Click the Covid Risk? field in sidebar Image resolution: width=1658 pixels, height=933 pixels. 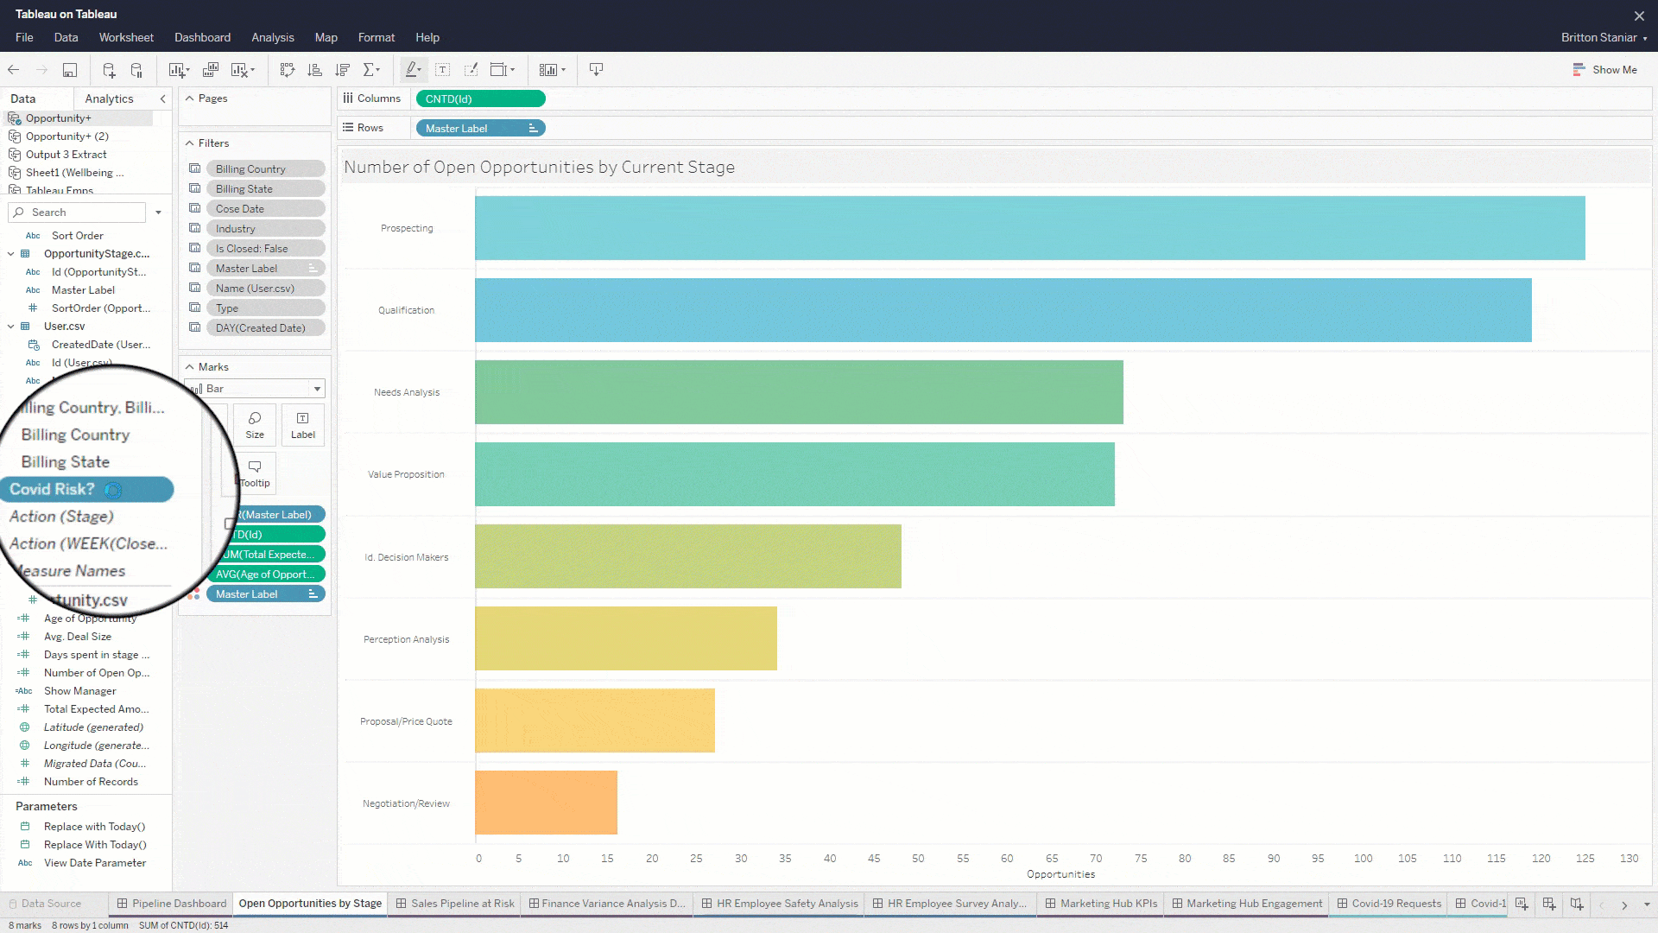click(85, 490)
